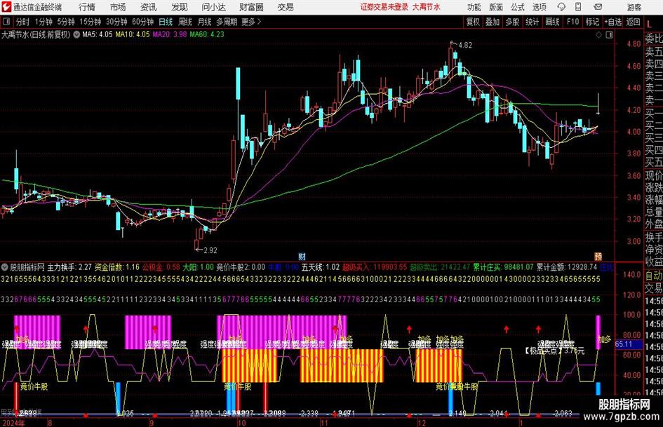Click the customer service headset icon

(x=561, y=7)
